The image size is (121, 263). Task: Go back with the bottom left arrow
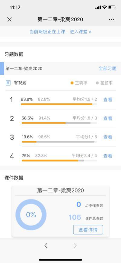(46, 246)
